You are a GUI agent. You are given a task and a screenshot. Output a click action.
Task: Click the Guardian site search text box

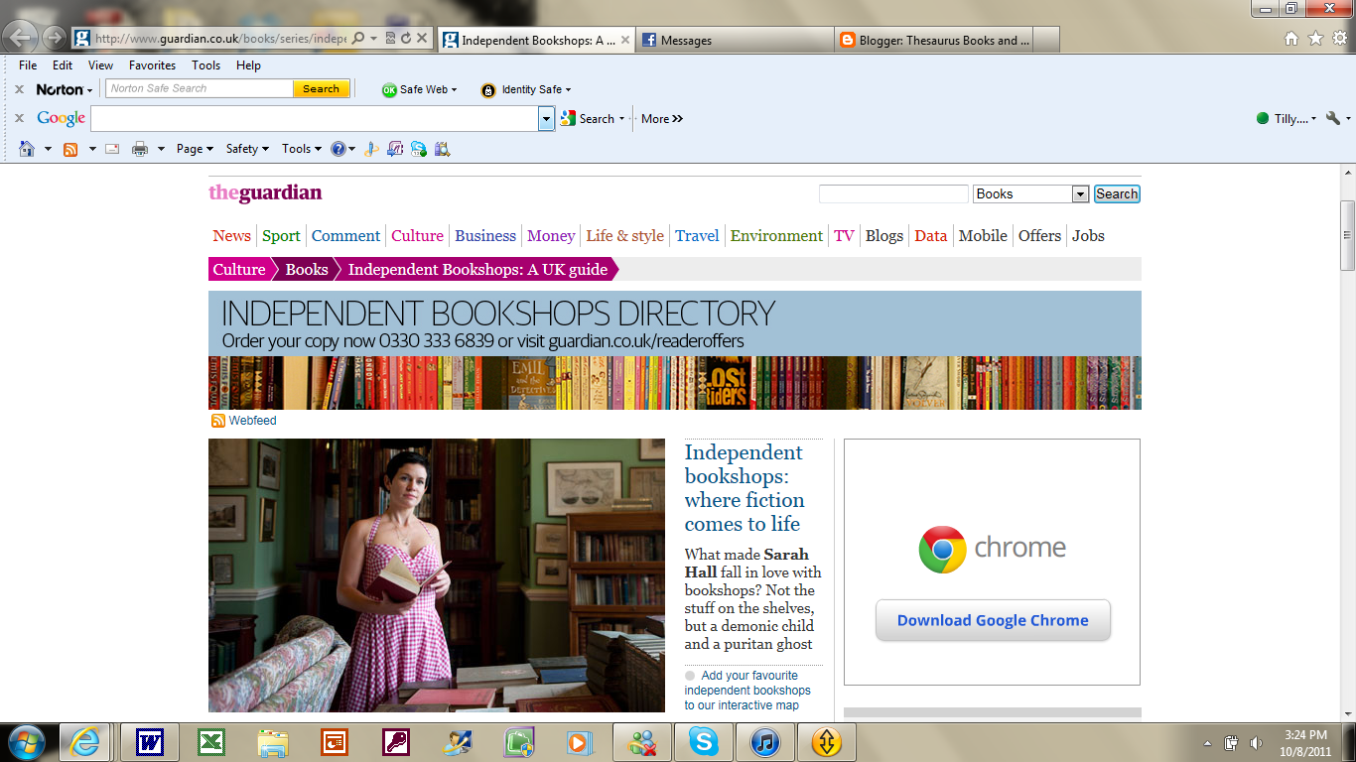click(893, 194)
